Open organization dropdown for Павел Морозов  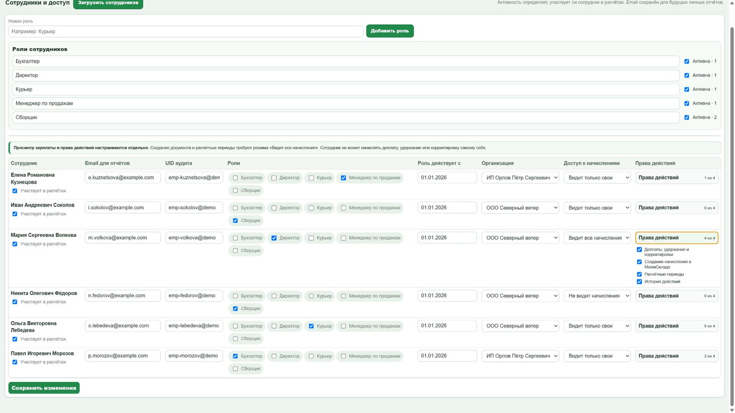point(520,356)
